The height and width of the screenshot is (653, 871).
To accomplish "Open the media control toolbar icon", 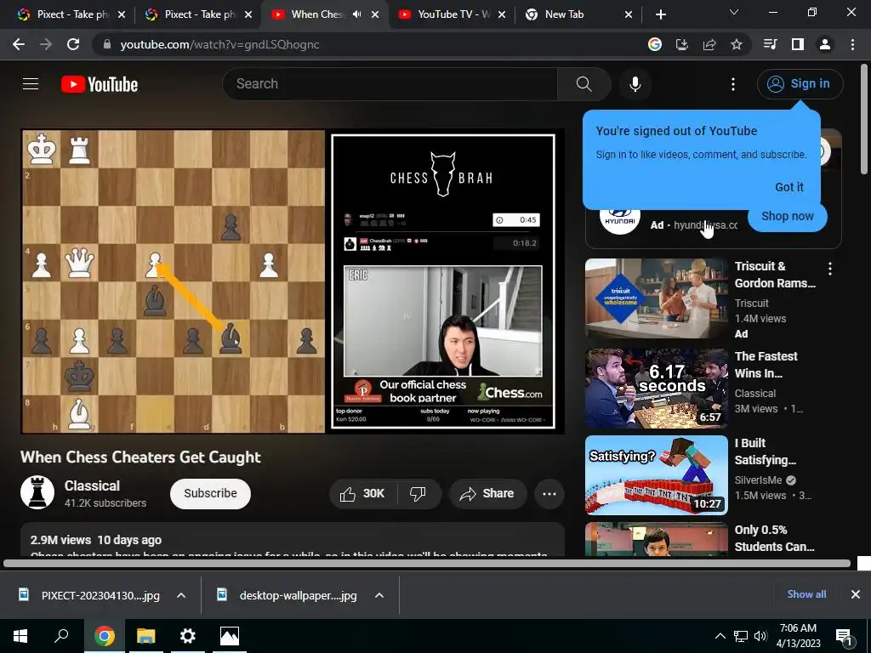I will (771, 44).
